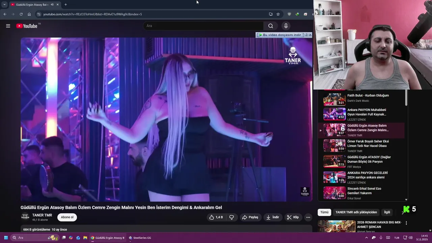Open volume control in system tray
The width and height of the screenshot is (432, 243).
tap(410, 238)
